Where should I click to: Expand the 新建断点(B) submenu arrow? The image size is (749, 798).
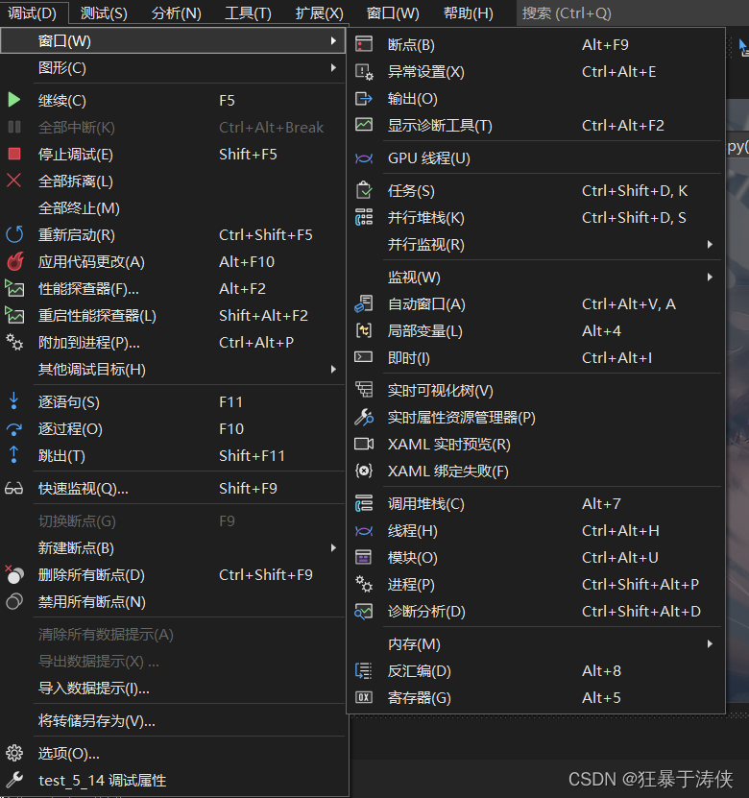[333, 547]
